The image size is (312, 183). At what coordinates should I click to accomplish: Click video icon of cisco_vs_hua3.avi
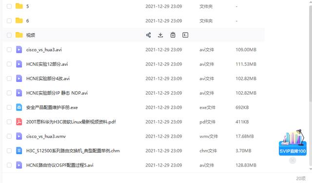point(19,49)
